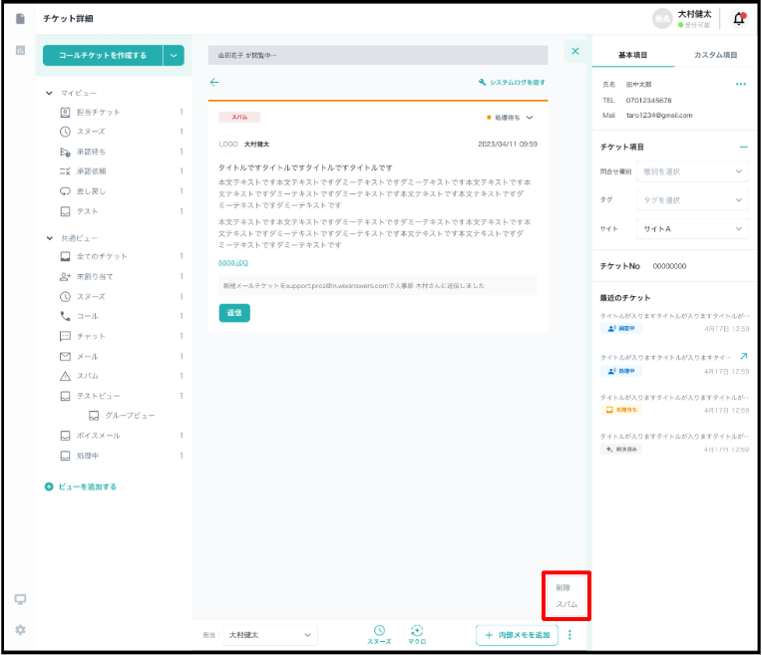Click the マクロ icon in bottom toolbar
Viewport: 762px width, 655px height.
(x=417, y=630)
